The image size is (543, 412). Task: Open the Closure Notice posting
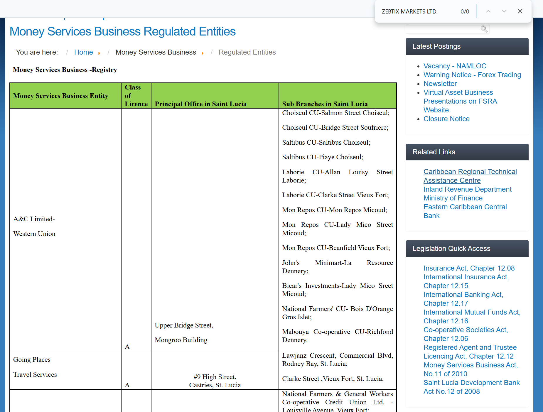446,119
